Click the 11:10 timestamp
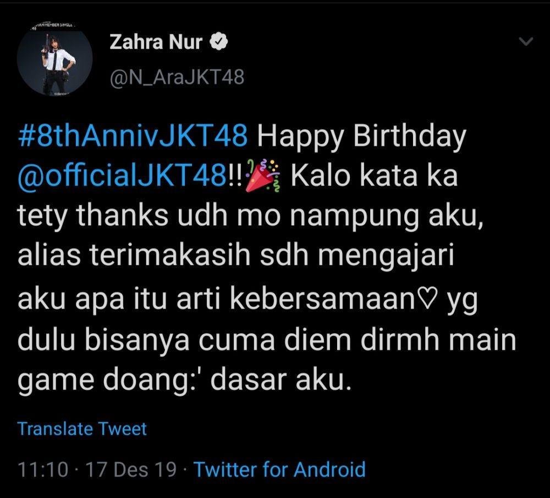The width and height of the screenshot is (550, 498). pos(43,469)
